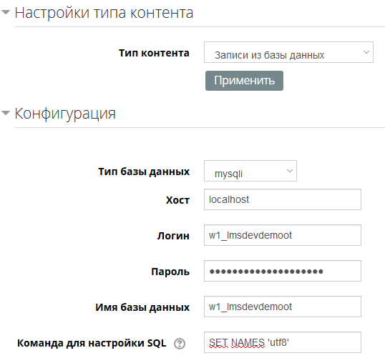Collapse the Настройки типа контента section arrow

[6, 12]
